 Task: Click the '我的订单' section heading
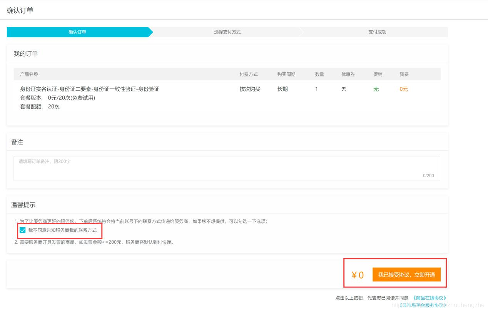point(26,54)
